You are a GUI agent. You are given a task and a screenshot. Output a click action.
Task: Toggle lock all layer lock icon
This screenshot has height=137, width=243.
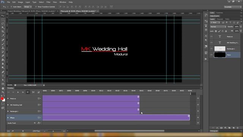pyautogui.click(x=226, y=31)
